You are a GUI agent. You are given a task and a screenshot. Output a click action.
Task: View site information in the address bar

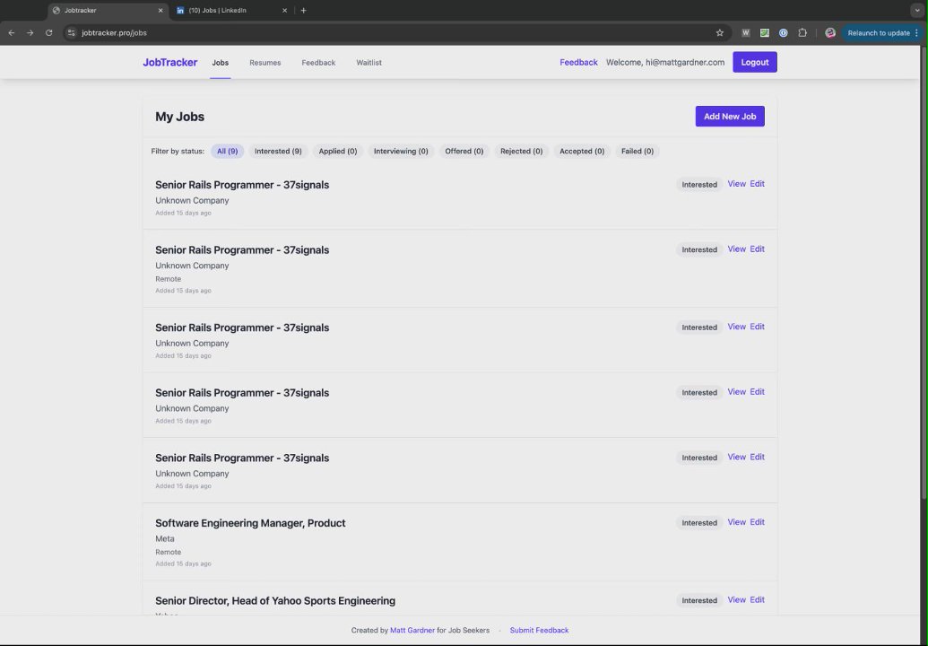coord(72,33)
